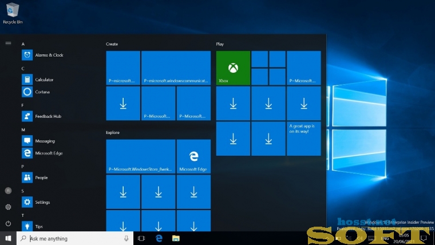Click the 'Ask me anything' search box
This screenshot has width=435, height=245.
tap(75, 238)
